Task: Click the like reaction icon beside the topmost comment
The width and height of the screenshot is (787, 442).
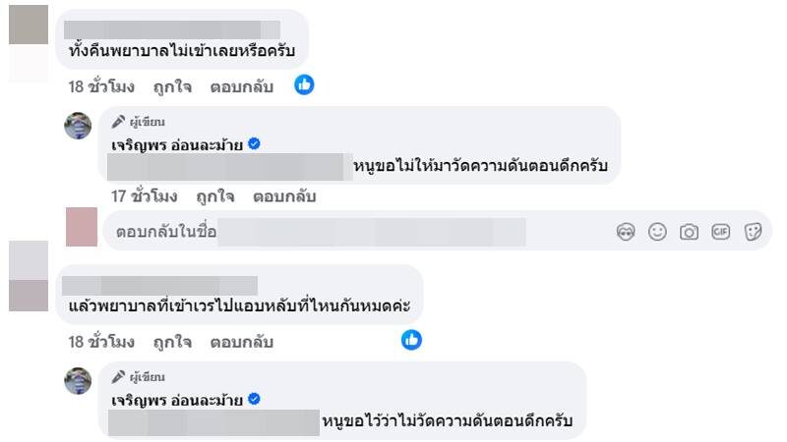Action: point(304,85)
